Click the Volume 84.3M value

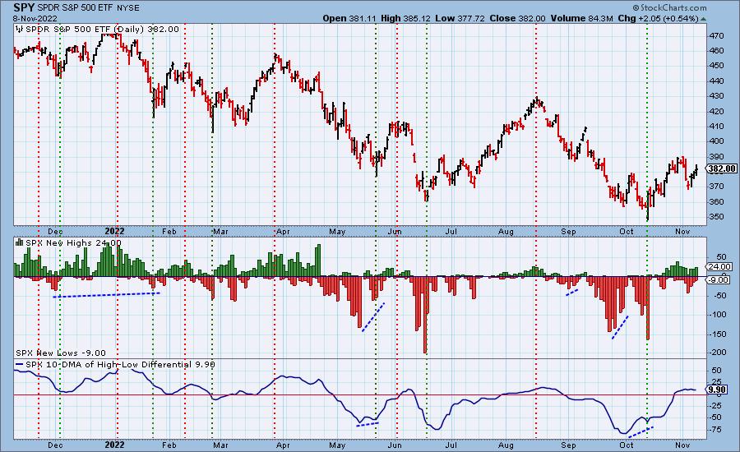pyautogui.click(x=581, y=18)
